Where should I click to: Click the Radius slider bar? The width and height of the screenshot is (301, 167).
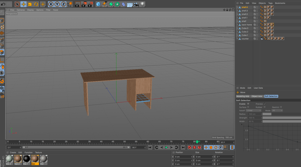pyautogui.click(x=267, y=114)
